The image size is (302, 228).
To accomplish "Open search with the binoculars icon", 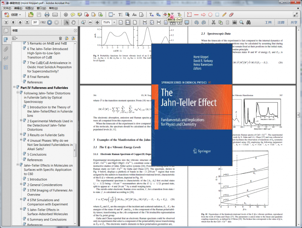I will [248, 22].
